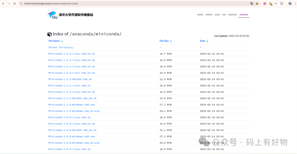
Task: Click the File Name column header text
Action: [54, 41]
